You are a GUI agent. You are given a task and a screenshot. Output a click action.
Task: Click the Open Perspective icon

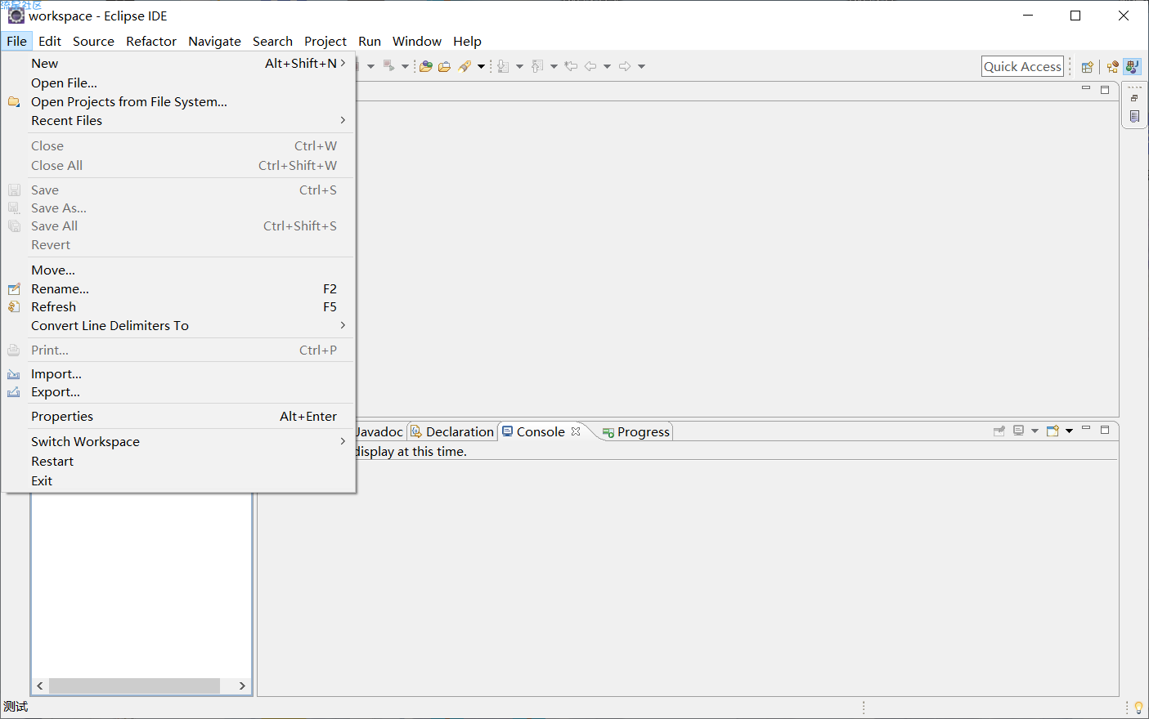1087,67
